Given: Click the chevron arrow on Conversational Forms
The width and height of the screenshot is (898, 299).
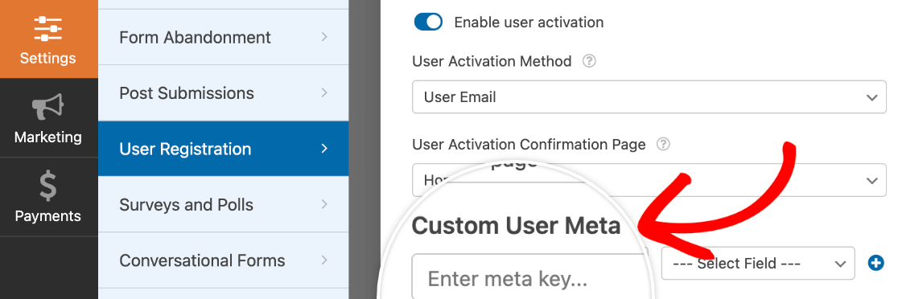Looking at the screenshot, I should tap(324, 260).
